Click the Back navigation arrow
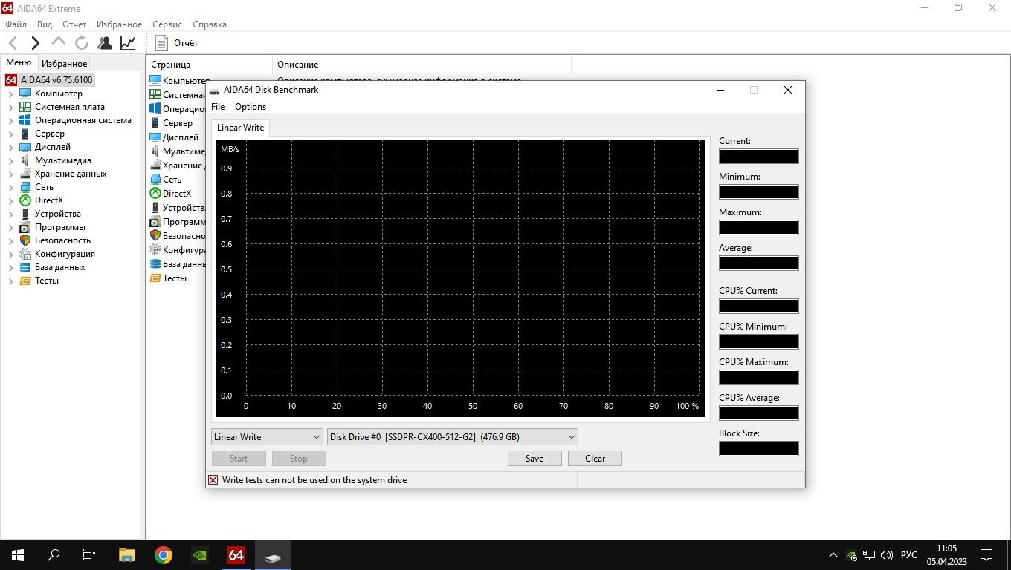1011x570 pixels. coord(13,43)
